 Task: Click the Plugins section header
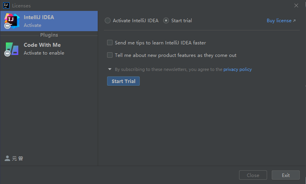tap(49, 35)
